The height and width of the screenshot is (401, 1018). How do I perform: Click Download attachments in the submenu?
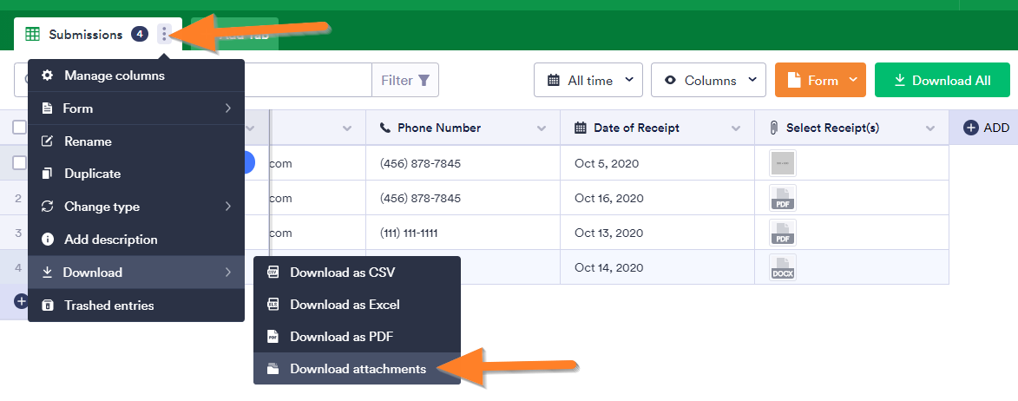[x=358, y=369]
